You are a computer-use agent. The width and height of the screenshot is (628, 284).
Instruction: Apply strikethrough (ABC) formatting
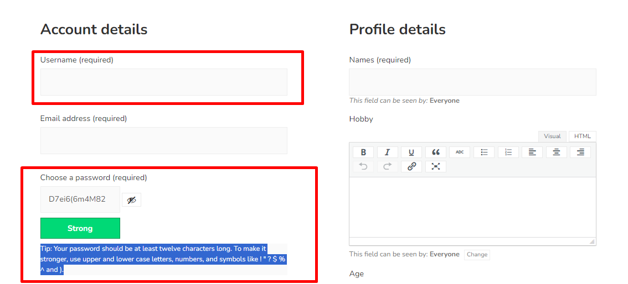pyautogui.click(x=460, y=152)
